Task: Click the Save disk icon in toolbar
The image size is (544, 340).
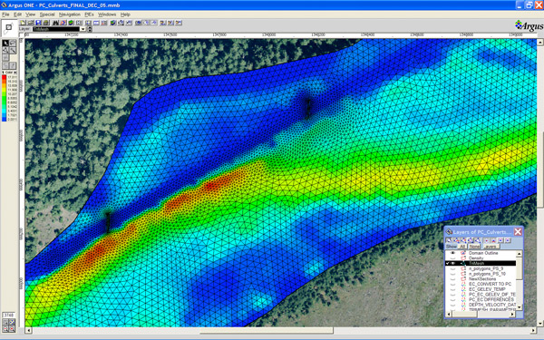Action: [38, 23]
